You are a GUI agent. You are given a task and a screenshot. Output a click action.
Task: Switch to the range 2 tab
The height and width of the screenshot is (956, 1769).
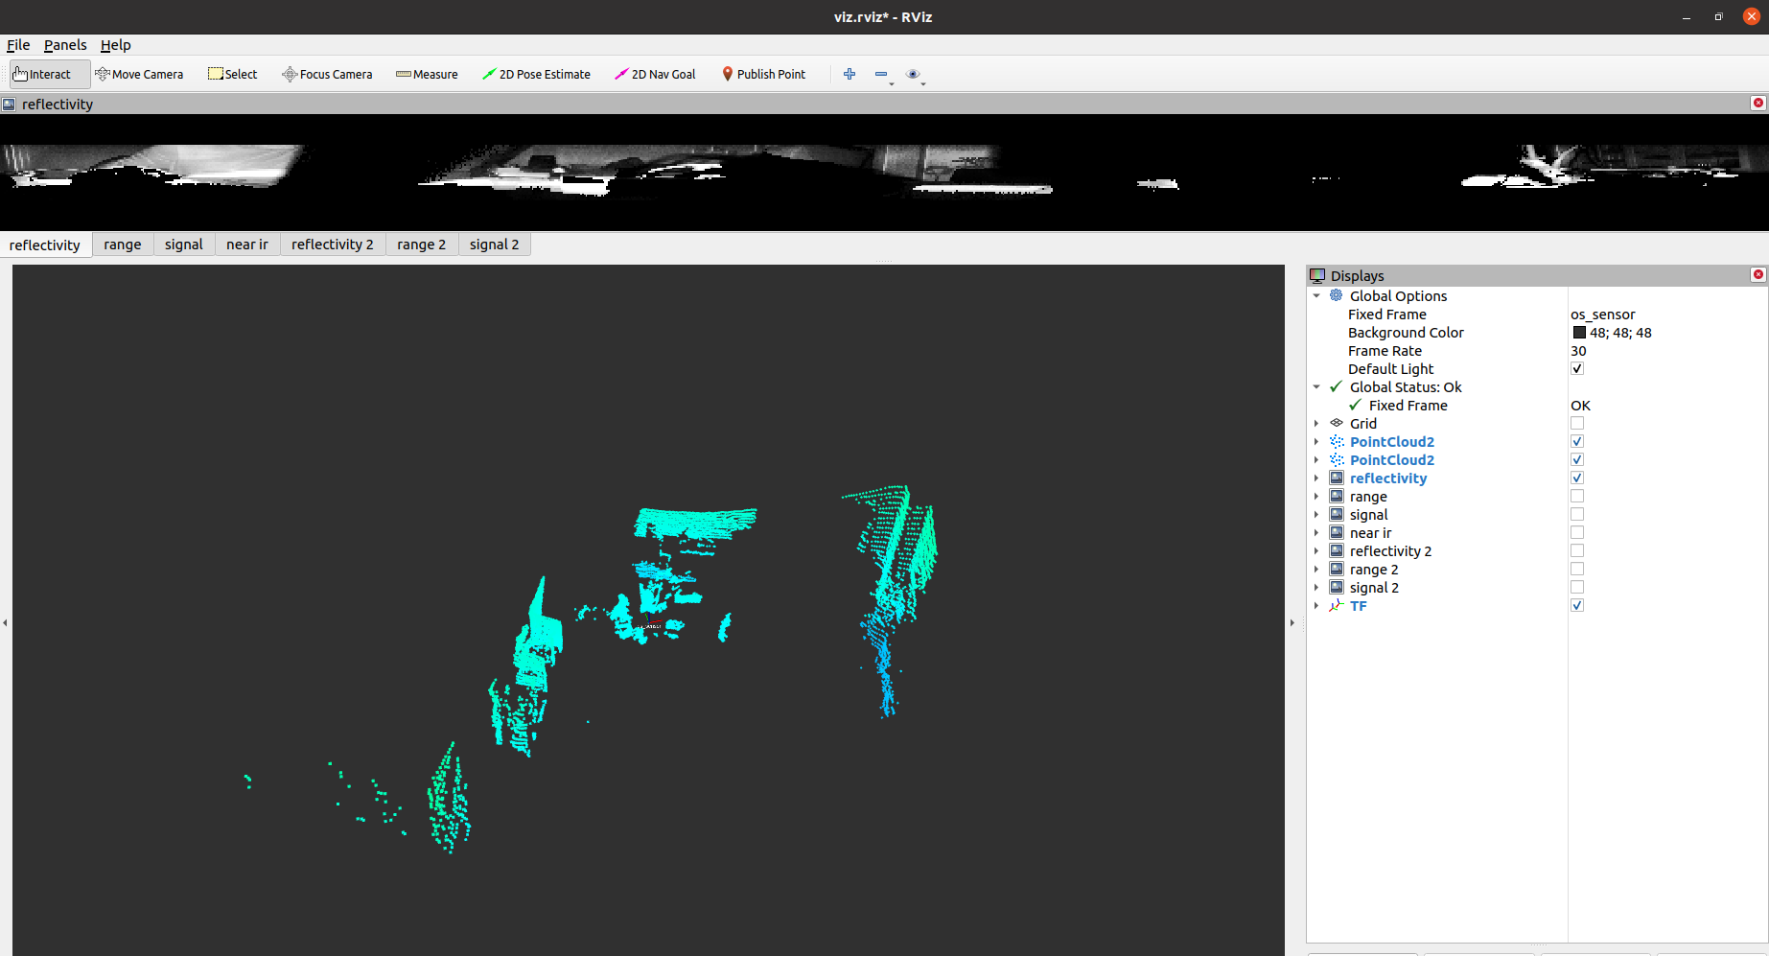tap(422, 245)
